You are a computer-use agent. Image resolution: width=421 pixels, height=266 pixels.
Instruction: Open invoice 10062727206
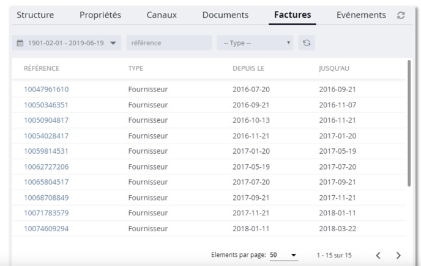pos(46,167)
